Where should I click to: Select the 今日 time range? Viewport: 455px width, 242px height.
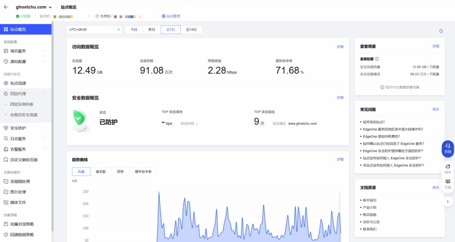[x=134, y=30]
